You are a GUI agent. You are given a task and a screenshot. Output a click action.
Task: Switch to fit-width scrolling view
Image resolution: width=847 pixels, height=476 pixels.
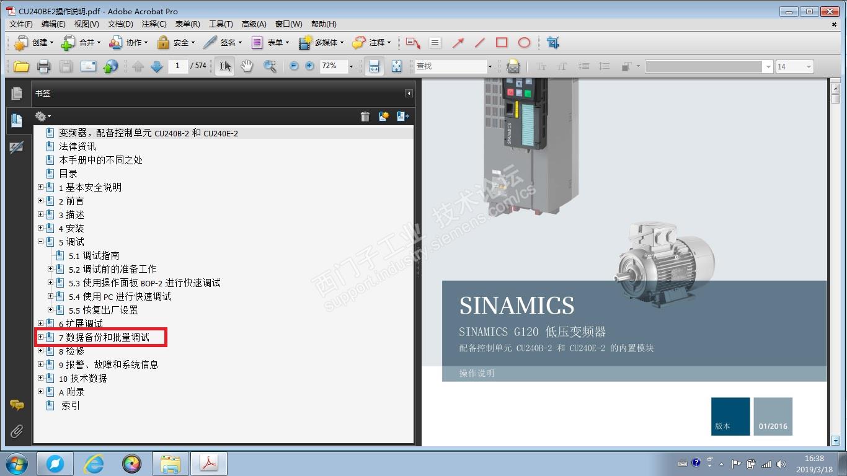(x=374, y=66)
